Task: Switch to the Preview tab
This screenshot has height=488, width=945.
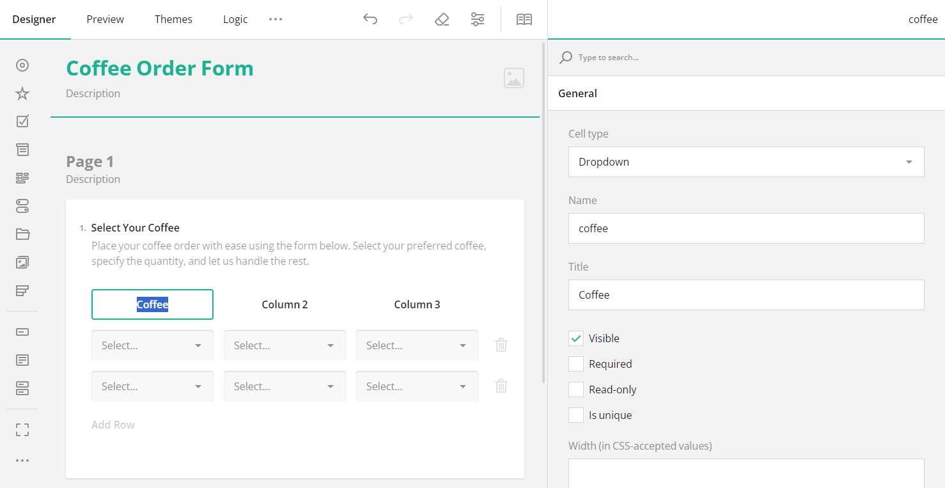Action: (x=104, y=19)
